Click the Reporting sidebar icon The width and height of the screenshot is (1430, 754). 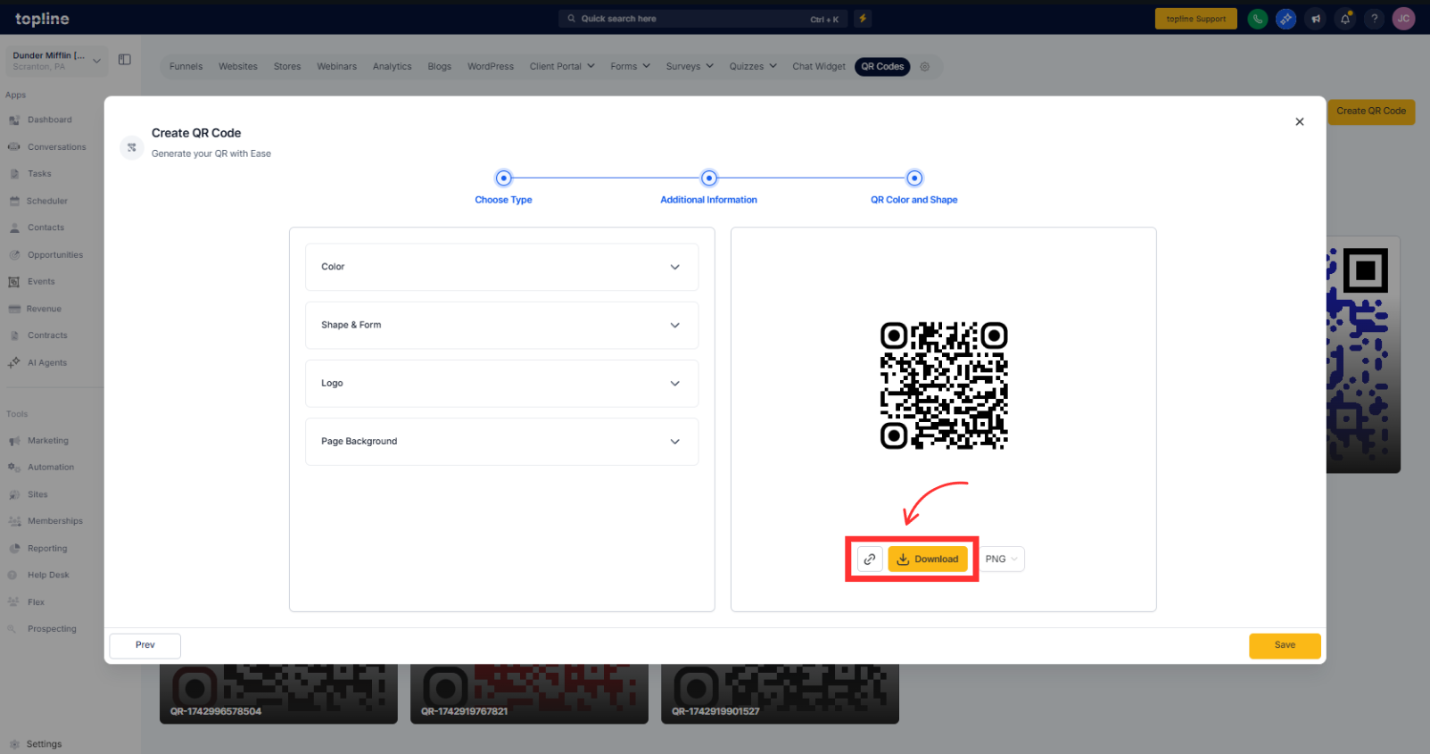tap(14, 549)
